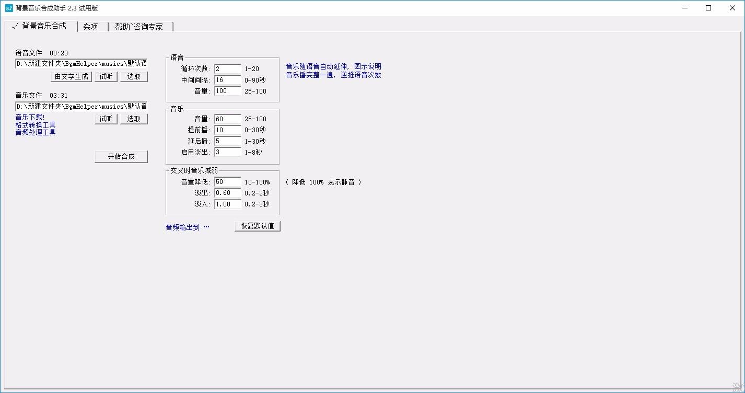Screen dimensions: 745x393
Task: Click the 提前播 input field
Action: point(228,130)
